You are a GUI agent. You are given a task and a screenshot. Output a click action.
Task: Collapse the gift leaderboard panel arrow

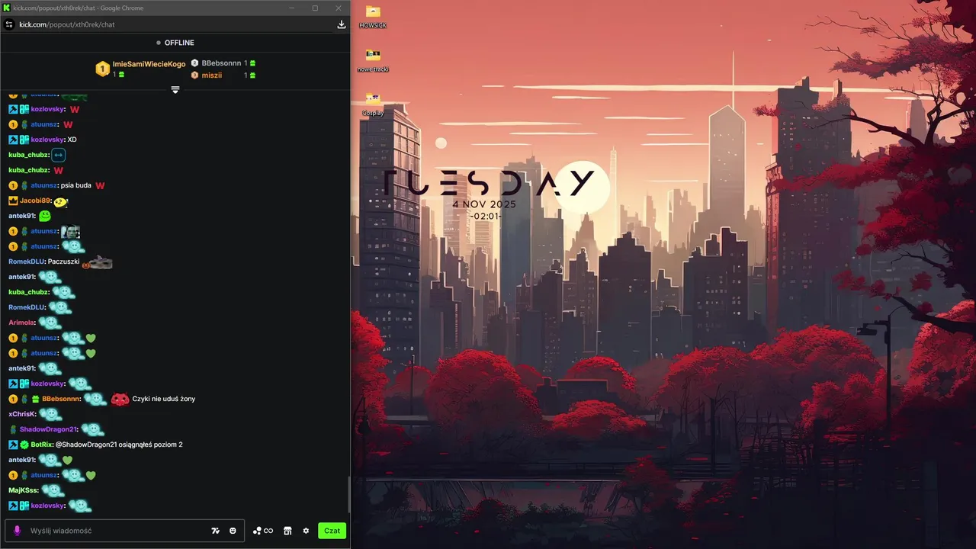[x=175, y=90]
